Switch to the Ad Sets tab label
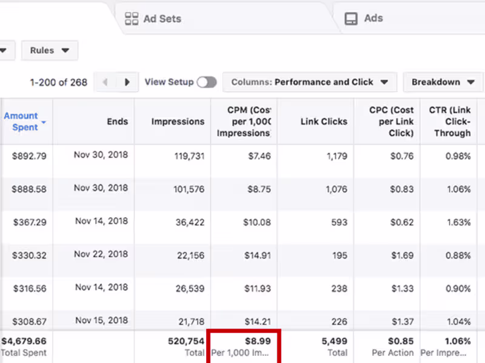The height and width of the screenshot is (363, 485). coord(162,19)
